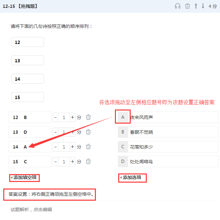Delete blank item 15 with trash icon
This screenshot has width=220, height=220.
click(88, 161)
